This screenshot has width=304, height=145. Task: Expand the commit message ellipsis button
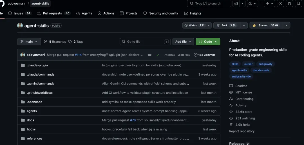[x=149, y=55]
